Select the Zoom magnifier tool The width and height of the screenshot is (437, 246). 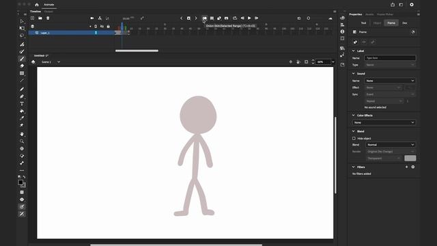[22, 141]
